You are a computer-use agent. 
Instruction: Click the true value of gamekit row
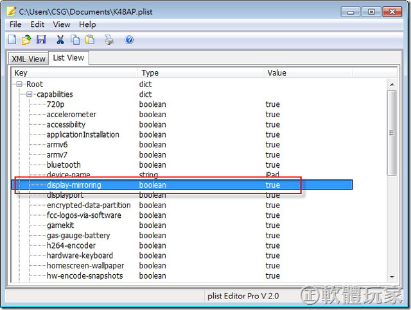272,225
